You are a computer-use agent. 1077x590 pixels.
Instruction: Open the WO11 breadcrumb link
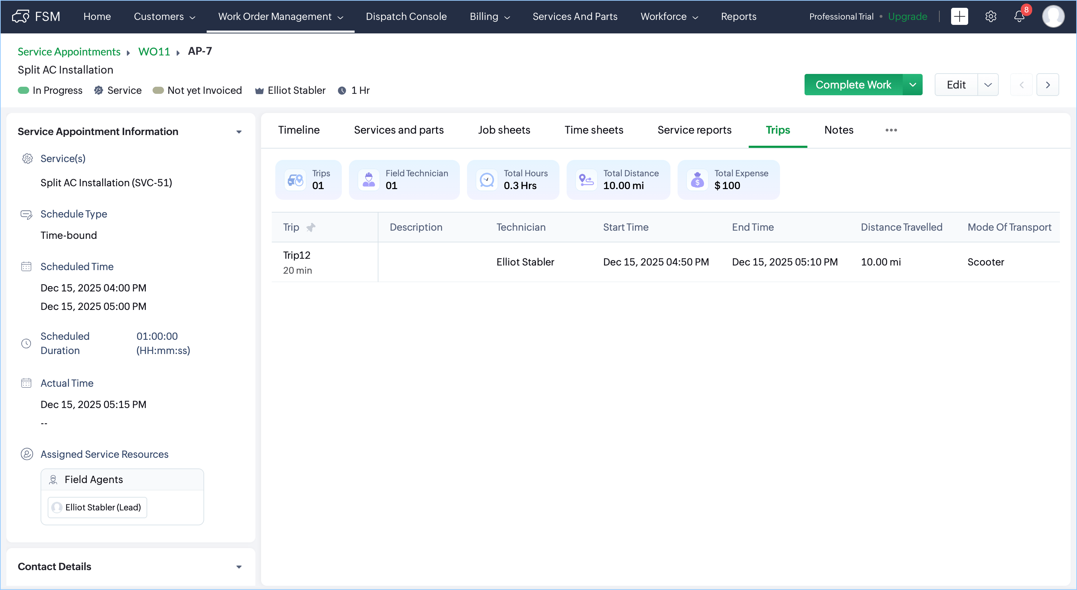[x=154, y=52]
